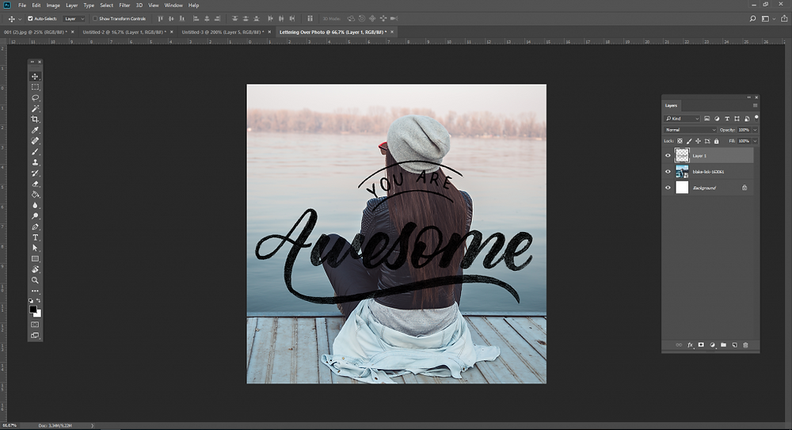
Task: Open Move tool preset picker arrow
Action: tap(20, 19)
